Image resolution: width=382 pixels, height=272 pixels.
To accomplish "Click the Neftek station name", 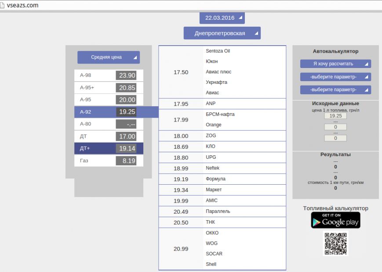I will [212, 168].
